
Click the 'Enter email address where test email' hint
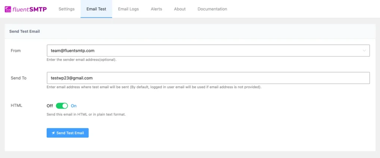pyautogui.click(x=154, y=87)
